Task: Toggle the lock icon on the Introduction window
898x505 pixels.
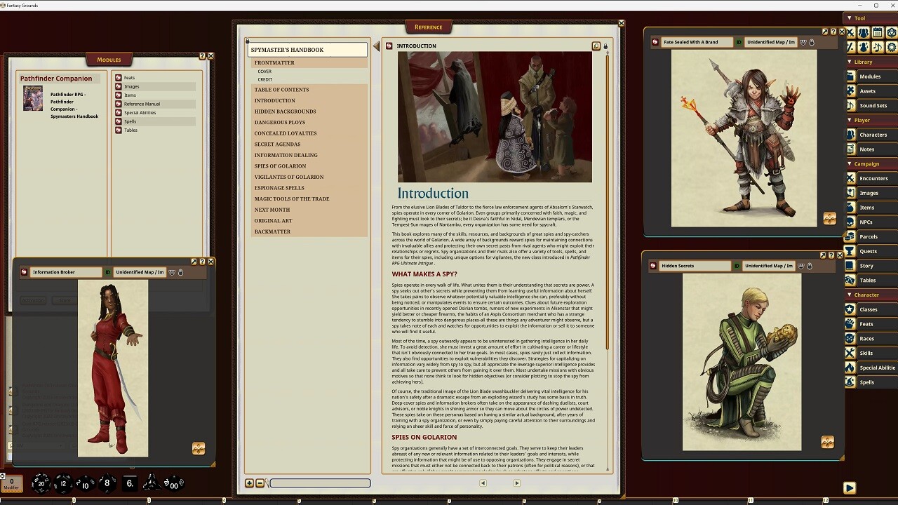Action: (x=605, y=46)
